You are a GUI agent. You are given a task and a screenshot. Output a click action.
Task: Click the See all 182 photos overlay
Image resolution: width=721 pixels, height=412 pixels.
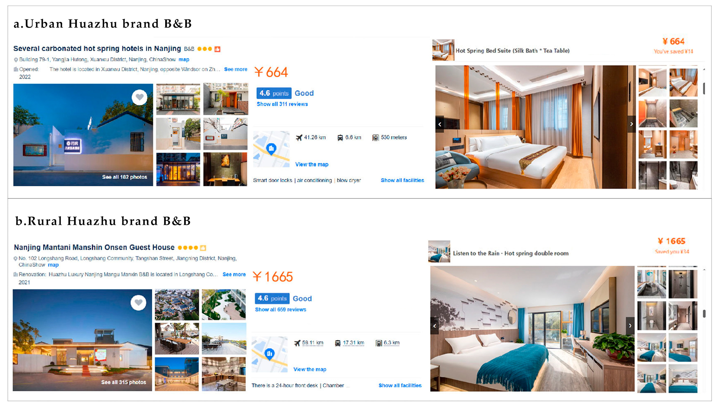(125, 177)
